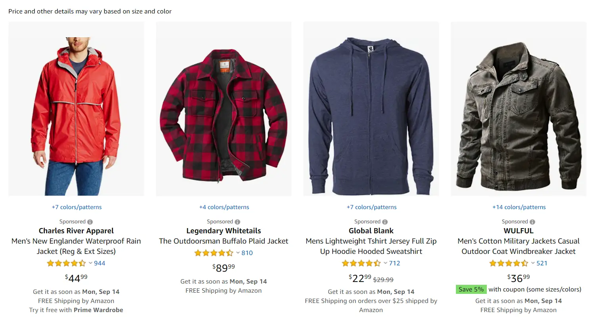Open Men's New Englander Waterproof Rain Jacket title
599x322 pixels.
click(x=76, y=246)
